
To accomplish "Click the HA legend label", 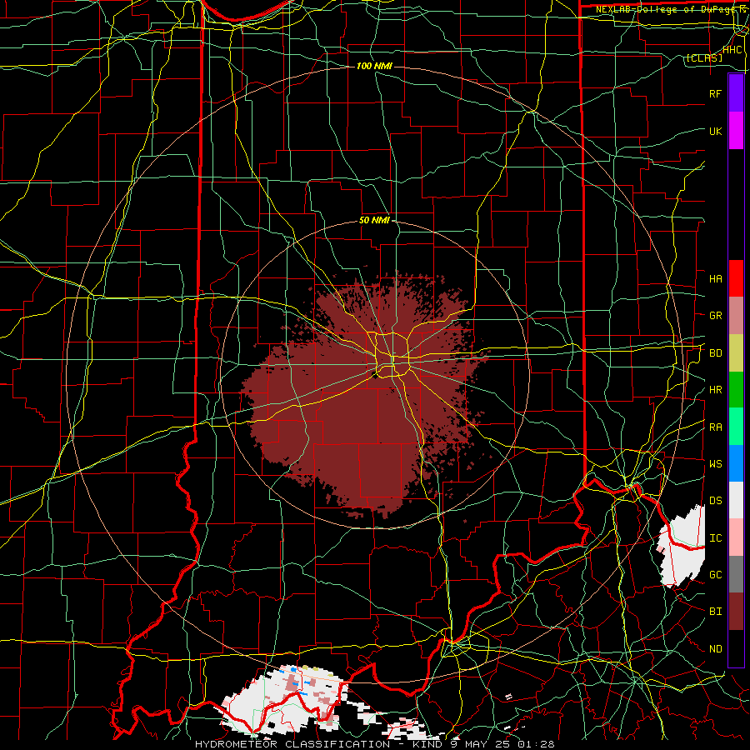I will [715, 278].
